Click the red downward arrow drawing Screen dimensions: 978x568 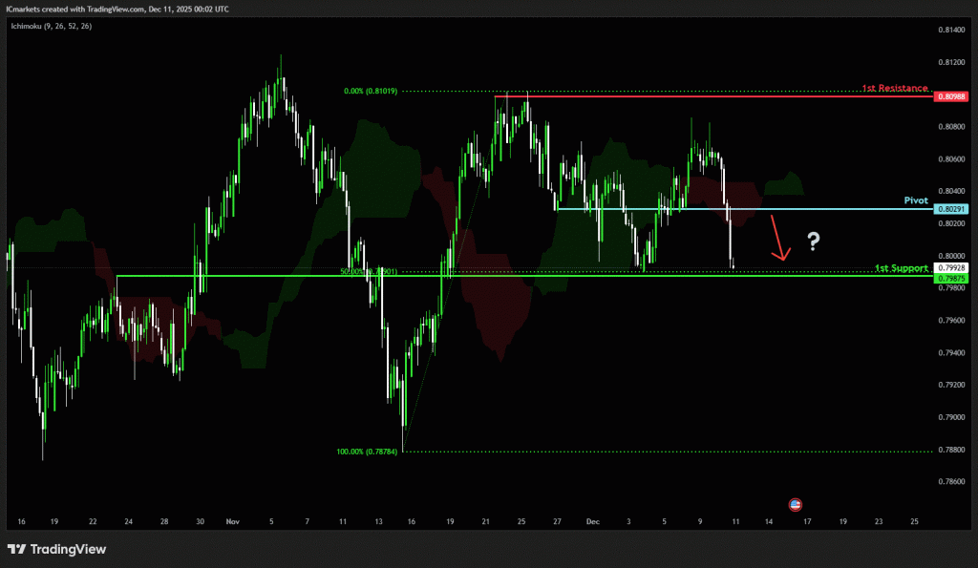click(778, 238)
